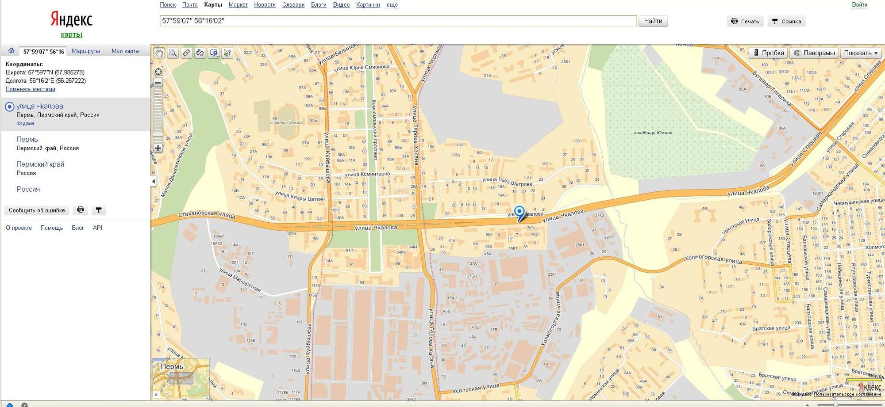Open the О проекте link
885x407 pixels.
click(x=19, y=228)
